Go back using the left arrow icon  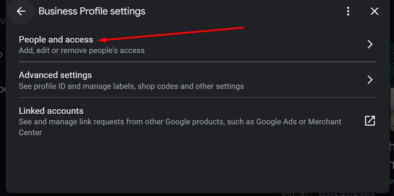(21, 11)
